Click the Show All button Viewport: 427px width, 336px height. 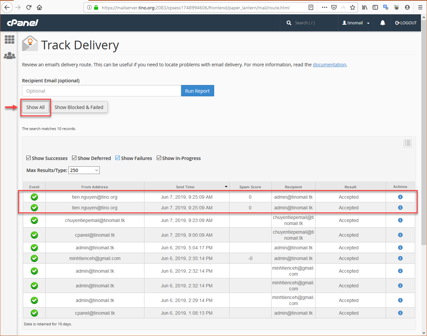click(35, 107)
